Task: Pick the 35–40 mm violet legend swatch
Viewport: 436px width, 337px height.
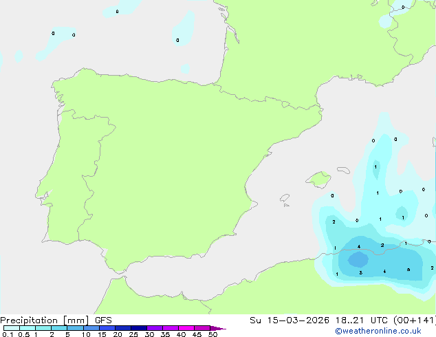Action: click(171, 328)
